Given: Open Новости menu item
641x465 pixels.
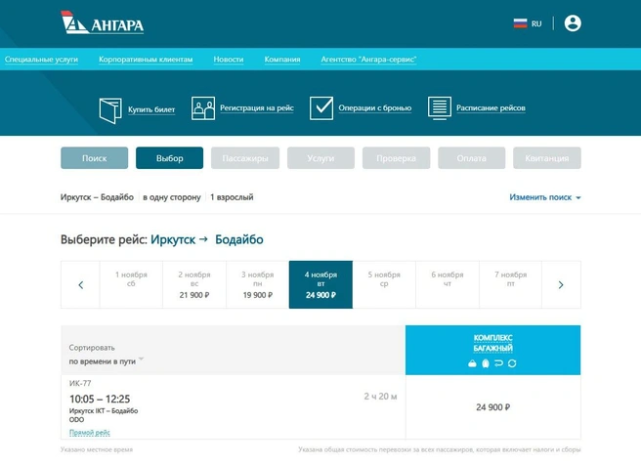Looking at the screenshot, I should coord(229,60).
